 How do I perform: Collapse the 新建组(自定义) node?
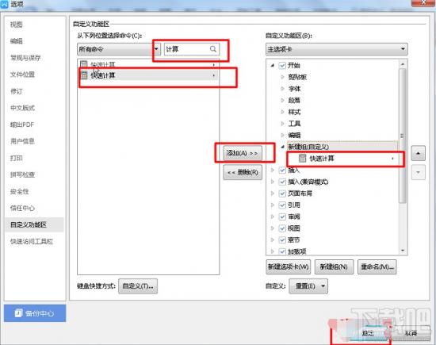click(x=282, y=147)
